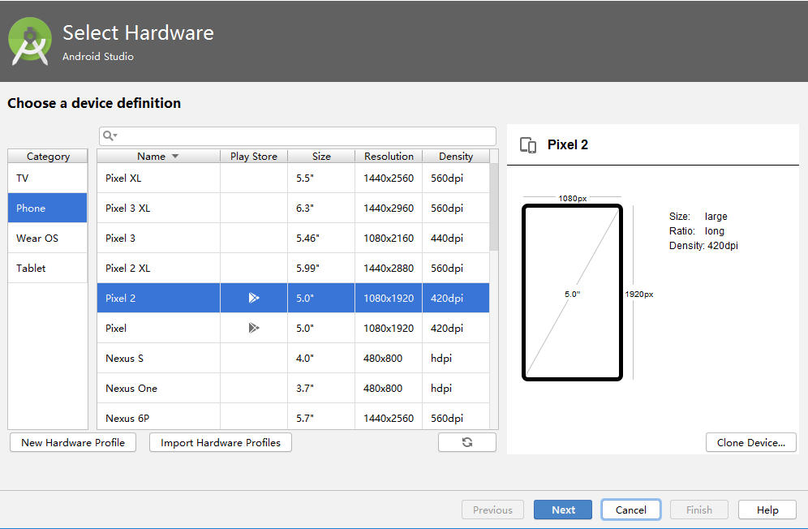The height and width of the screenshot is (529, 808).
Task: Click the 5.46" size cell
Action: (321, 238)
